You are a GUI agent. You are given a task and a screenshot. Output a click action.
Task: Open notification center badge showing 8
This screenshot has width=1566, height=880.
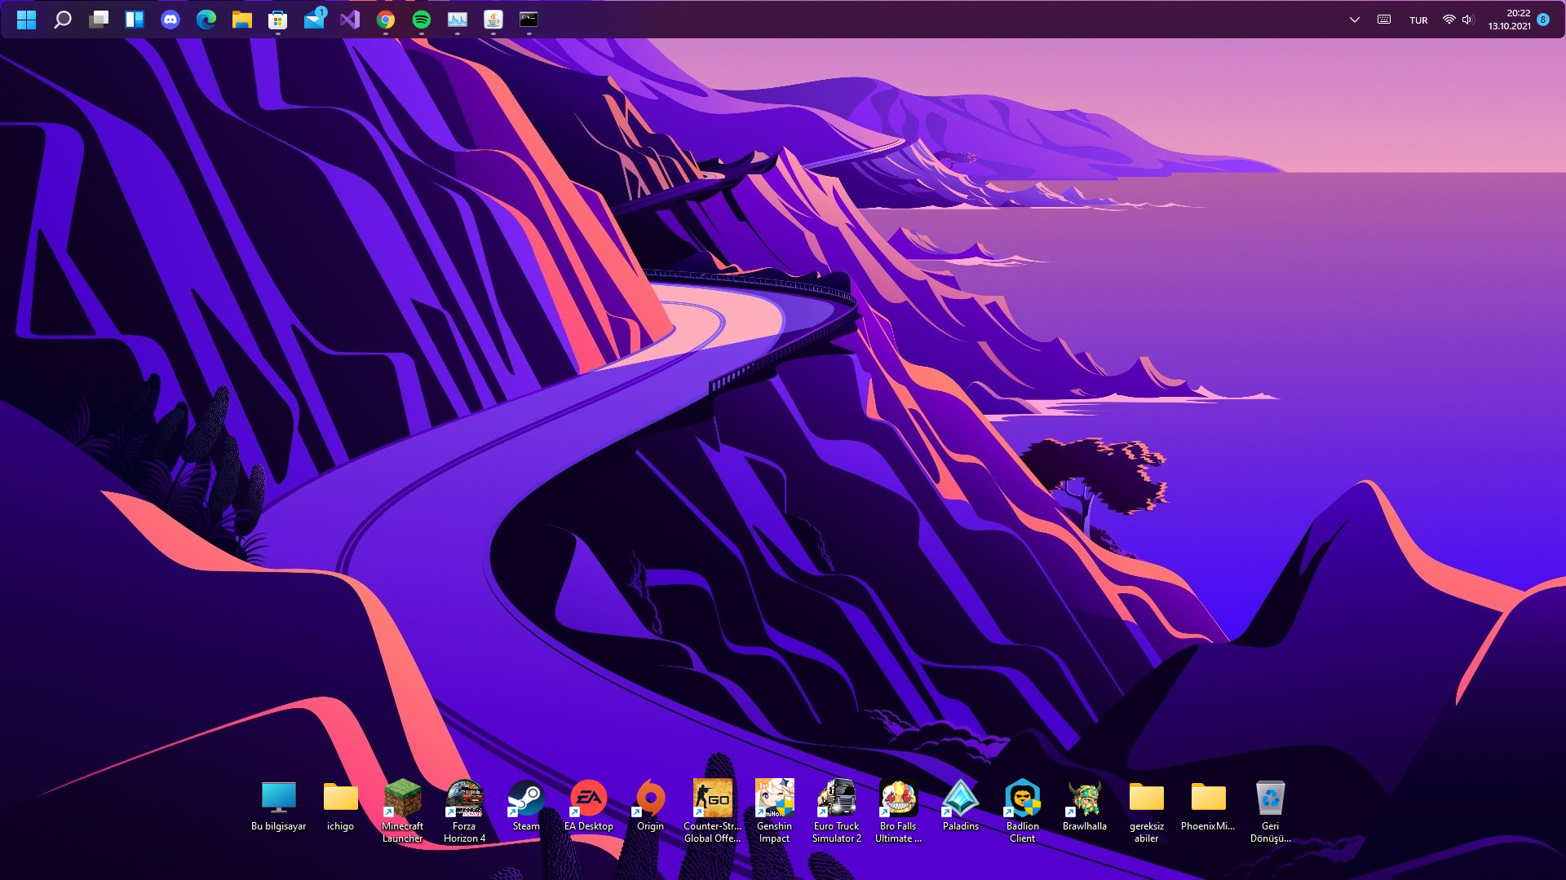coord(1543,20)
